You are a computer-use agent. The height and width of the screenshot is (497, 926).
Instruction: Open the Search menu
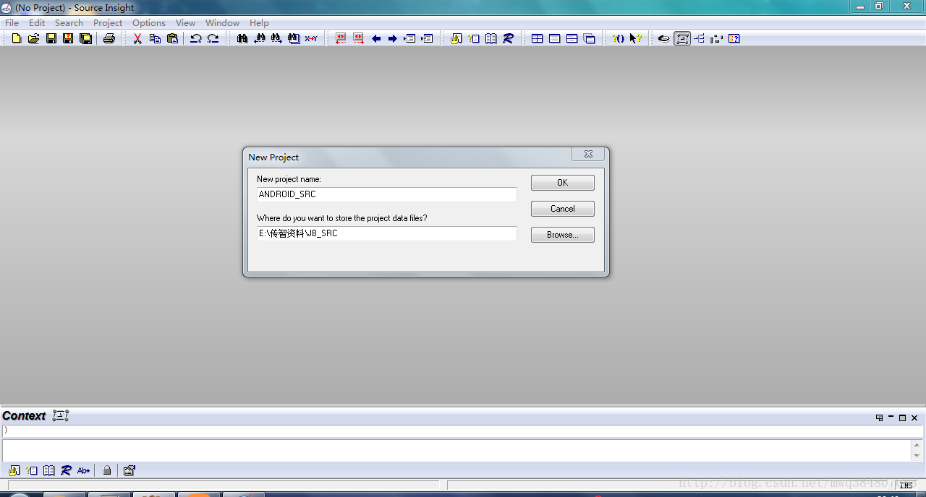coord(69,22)
